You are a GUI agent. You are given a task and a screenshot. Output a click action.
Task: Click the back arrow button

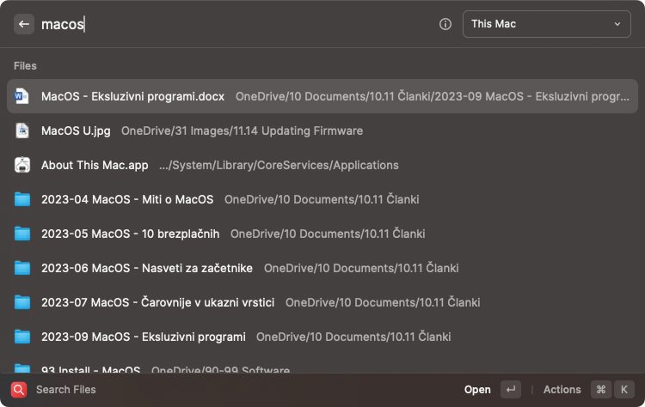(23, 24)
